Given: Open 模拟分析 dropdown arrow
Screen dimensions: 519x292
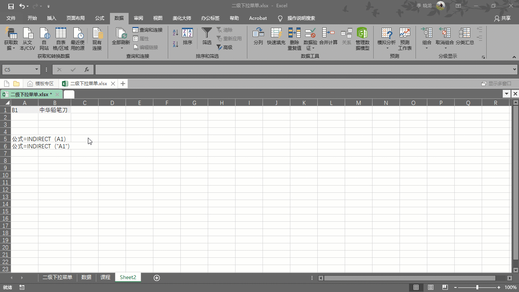Looking at the screenshot, I should tap(388, 48).
